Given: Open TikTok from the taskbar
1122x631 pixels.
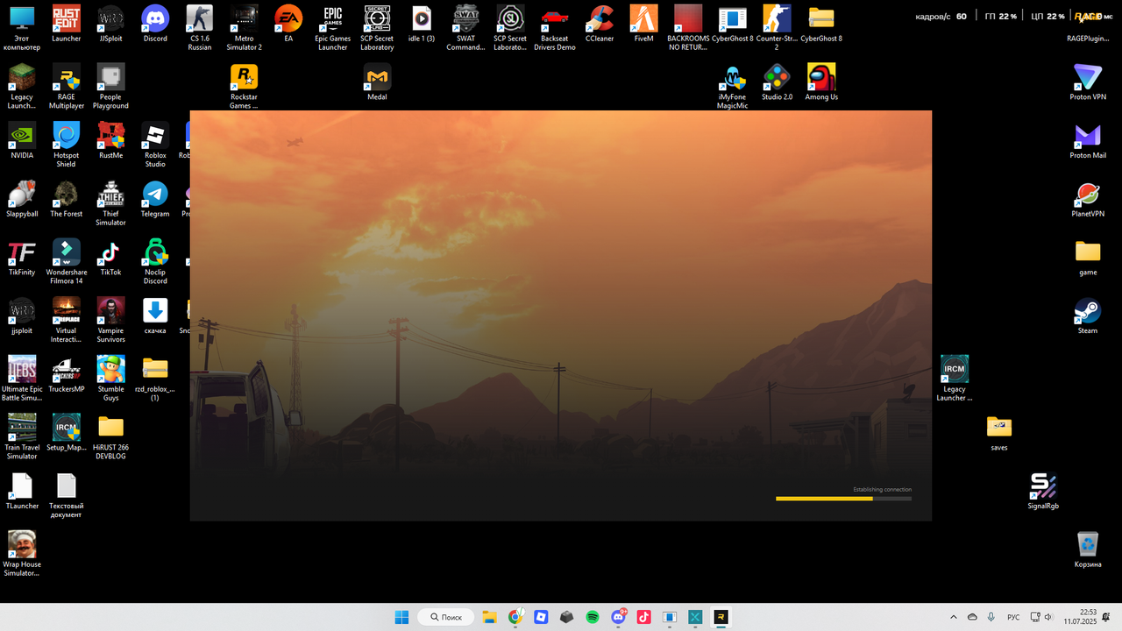Looking at the screenshot, I should [644, 617].
